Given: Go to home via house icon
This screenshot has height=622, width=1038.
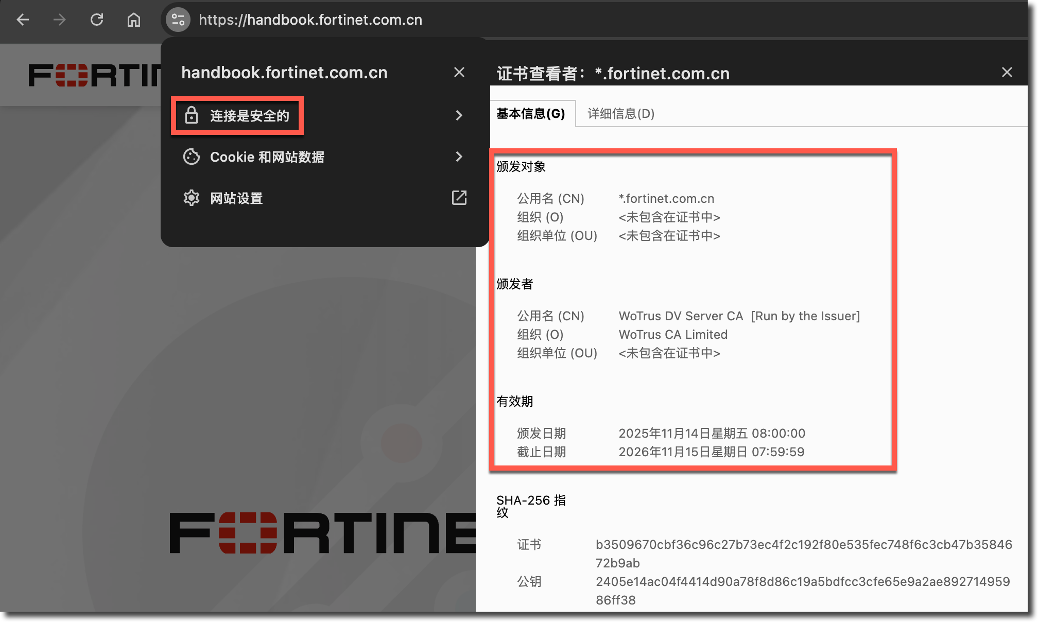Looking at the screenshot, I should [x=134, y=20].
